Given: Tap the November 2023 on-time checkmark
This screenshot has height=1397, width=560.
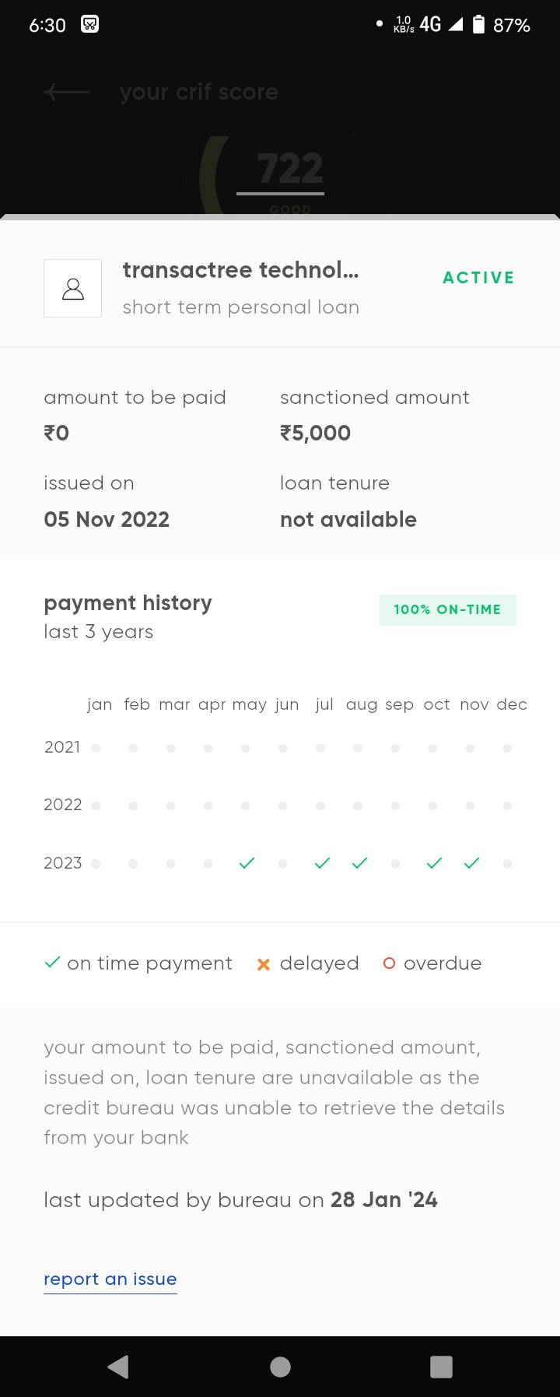Looking at the screenshot, I should [x=471, y=863].
